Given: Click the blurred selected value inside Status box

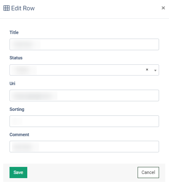Looking at the screenshot, I should point(24,70).
